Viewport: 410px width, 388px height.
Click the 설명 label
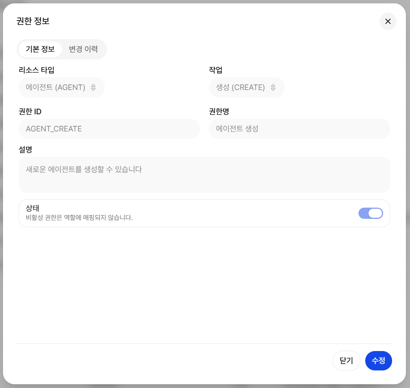coord(25,149)
